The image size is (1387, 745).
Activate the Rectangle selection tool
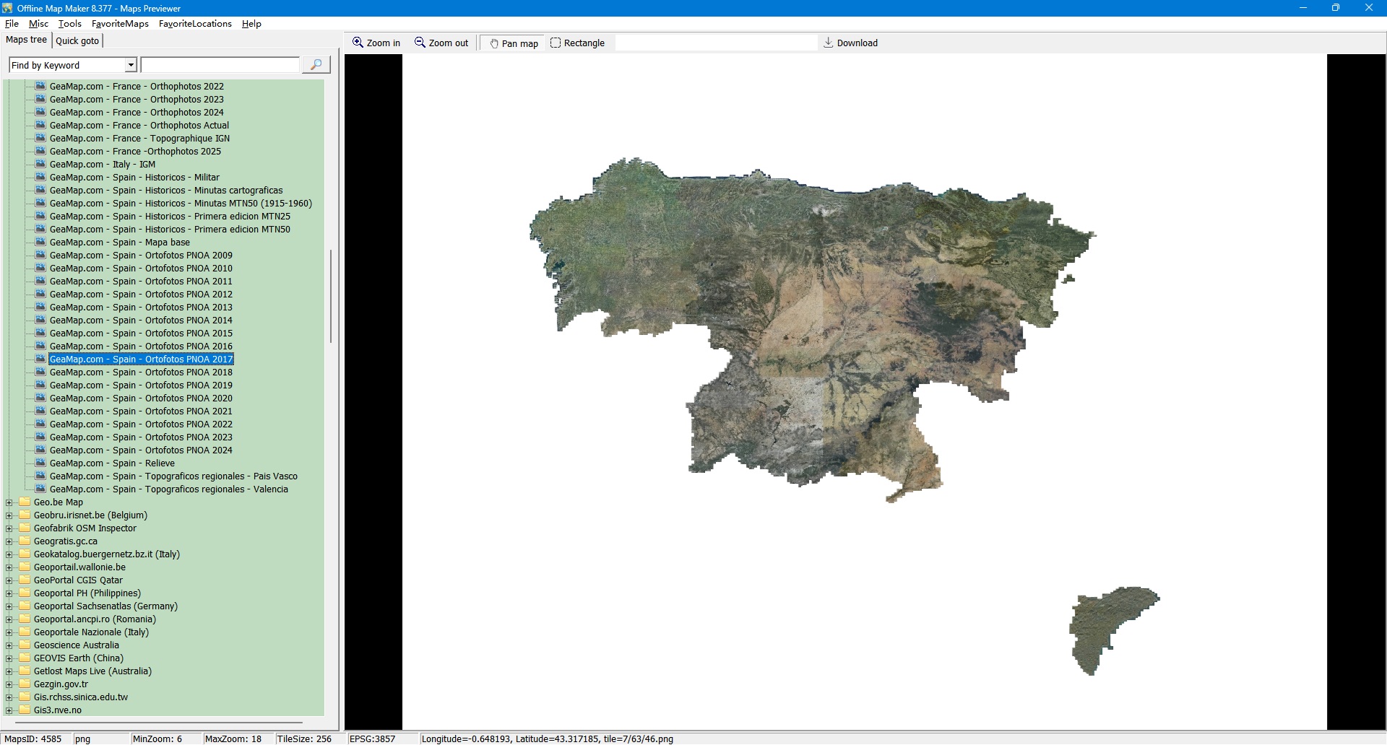click(556, 43)
